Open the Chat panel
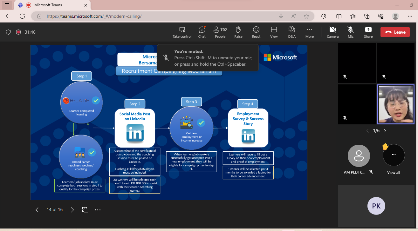The image size is (418, 231). (202, 32)
